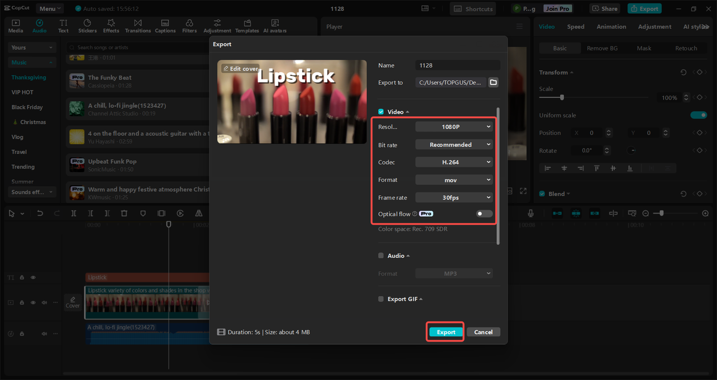Click the export dialog vertical scrollbar
Screen dimensions: 717x380
(497, 175)
